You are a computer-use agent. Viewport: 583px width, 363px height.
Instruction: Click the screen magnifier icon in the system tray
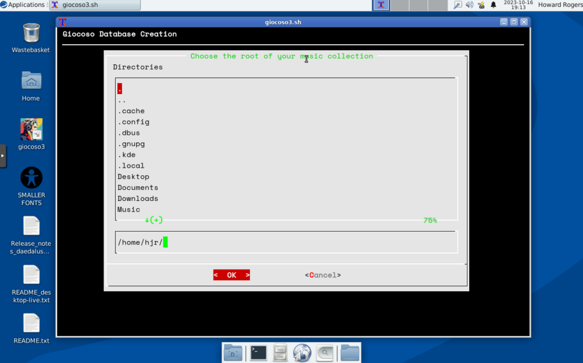(x=458, y=5)
